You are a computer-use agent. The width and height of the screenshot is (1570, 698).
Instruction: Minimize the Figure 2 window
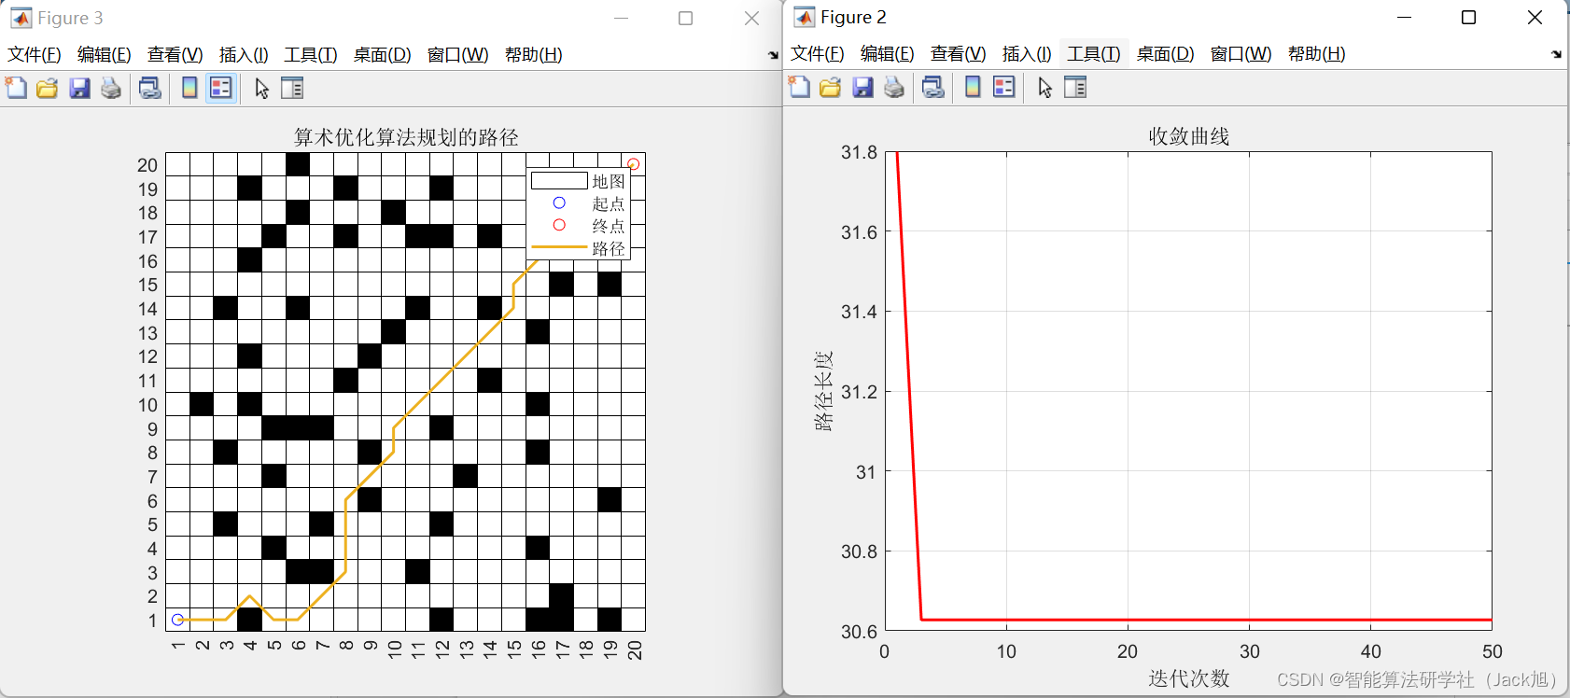coord(1405,17)
